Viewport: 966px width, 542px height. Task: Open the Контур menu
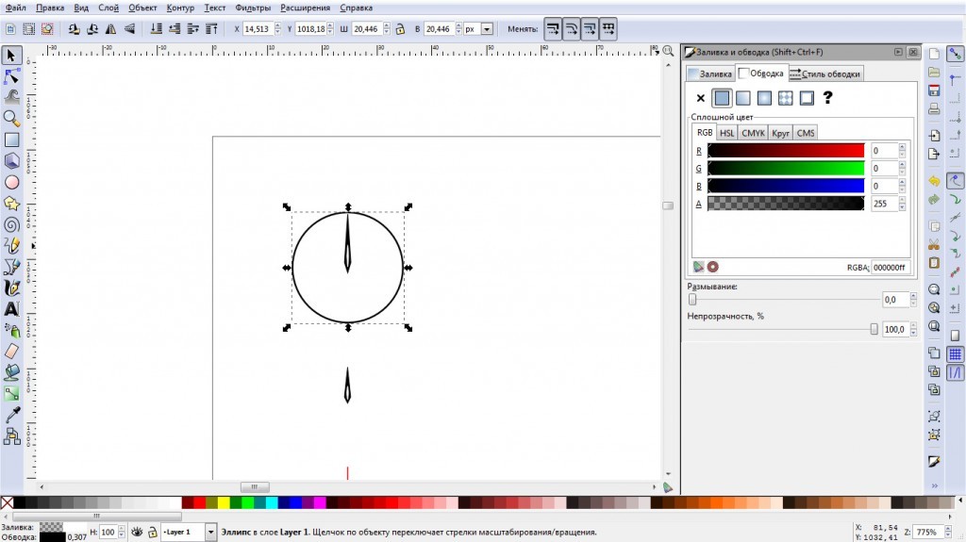pyautogui.click(x=180, y=8)
